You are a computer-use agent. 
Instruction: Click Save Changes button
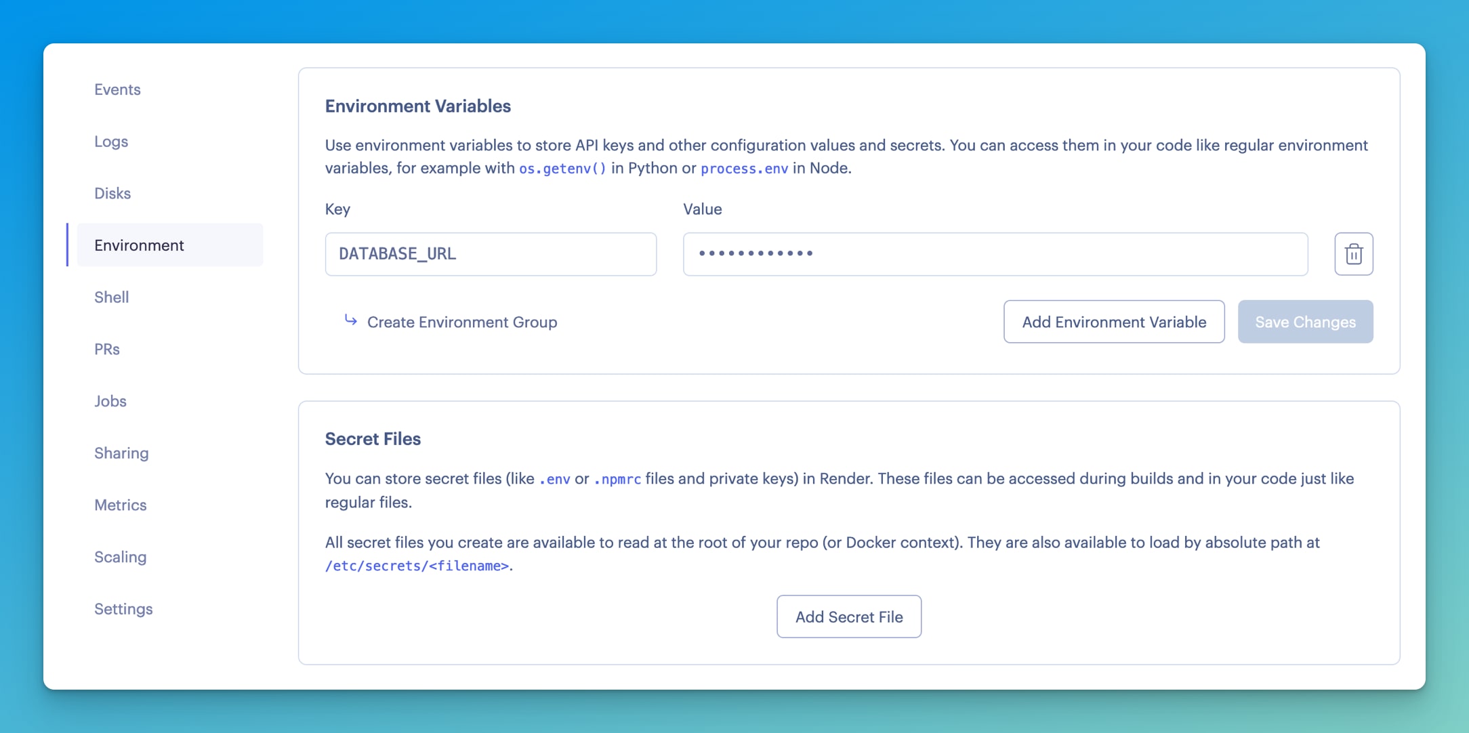(x=1306, y=321)
